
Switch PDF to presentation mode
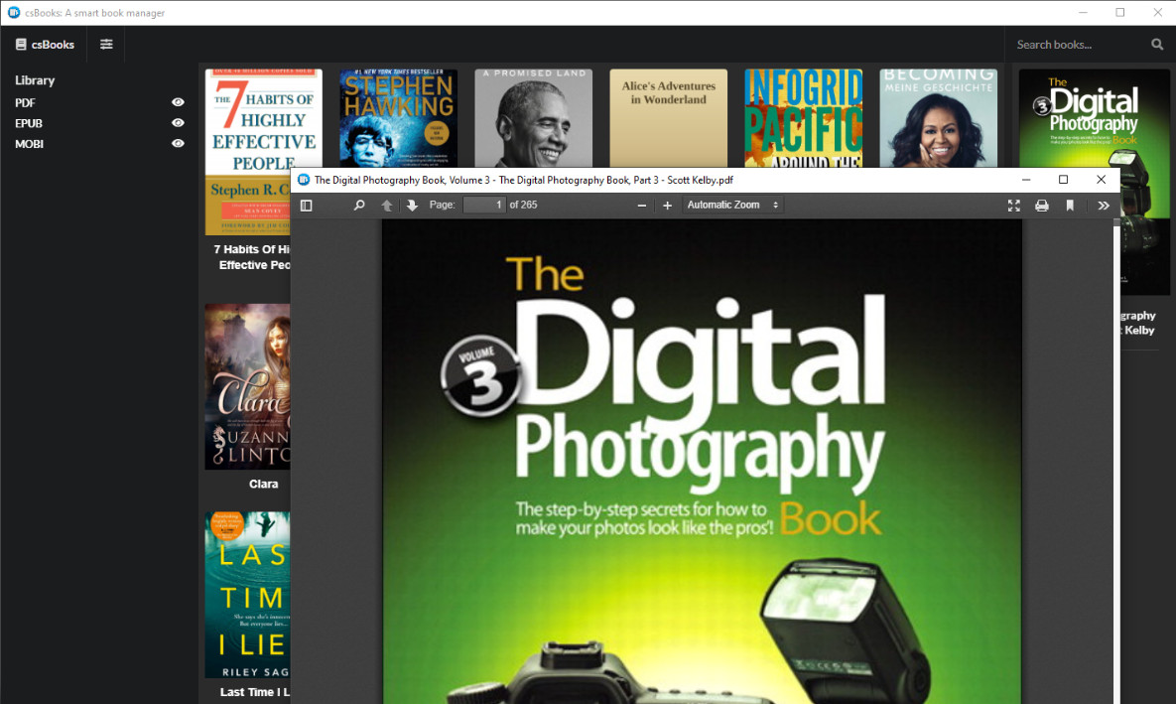(1014, 205)
